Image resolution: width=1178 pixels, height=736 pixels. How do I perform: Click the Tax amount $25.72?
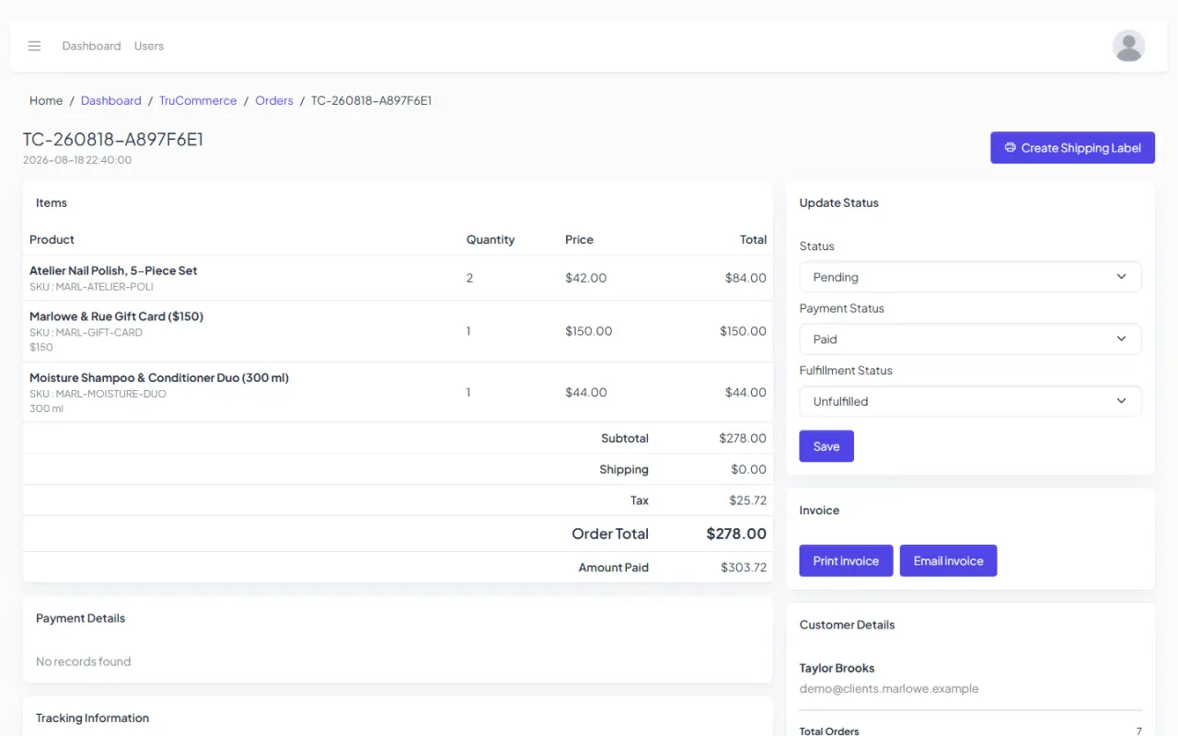pos(747,500)
